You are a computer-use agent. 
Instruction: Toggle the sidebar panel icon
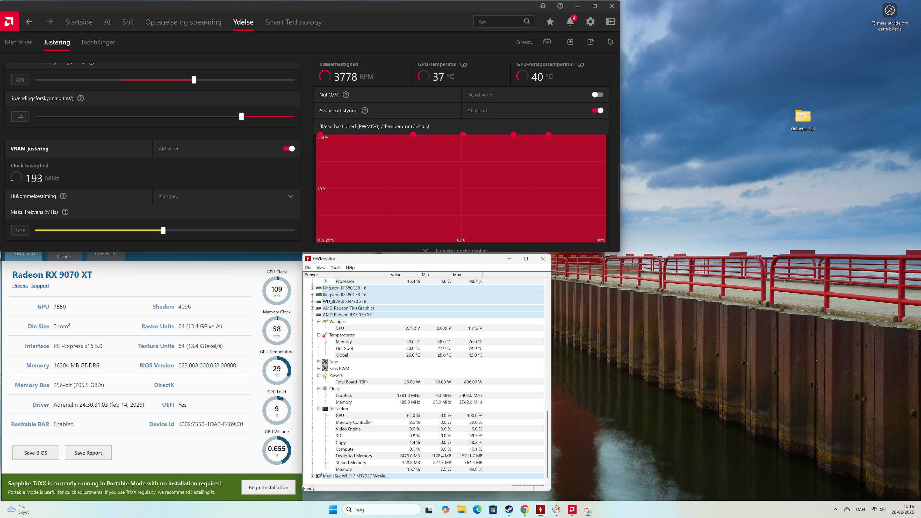(611, 22)
